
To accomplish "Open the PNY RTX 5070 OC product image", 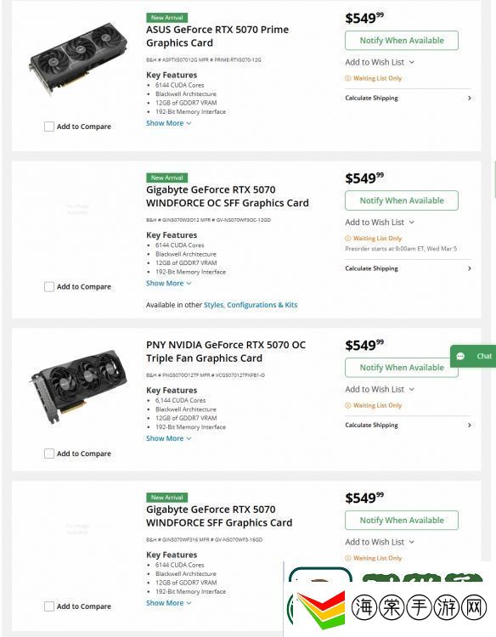I will [x=79, y=386].
